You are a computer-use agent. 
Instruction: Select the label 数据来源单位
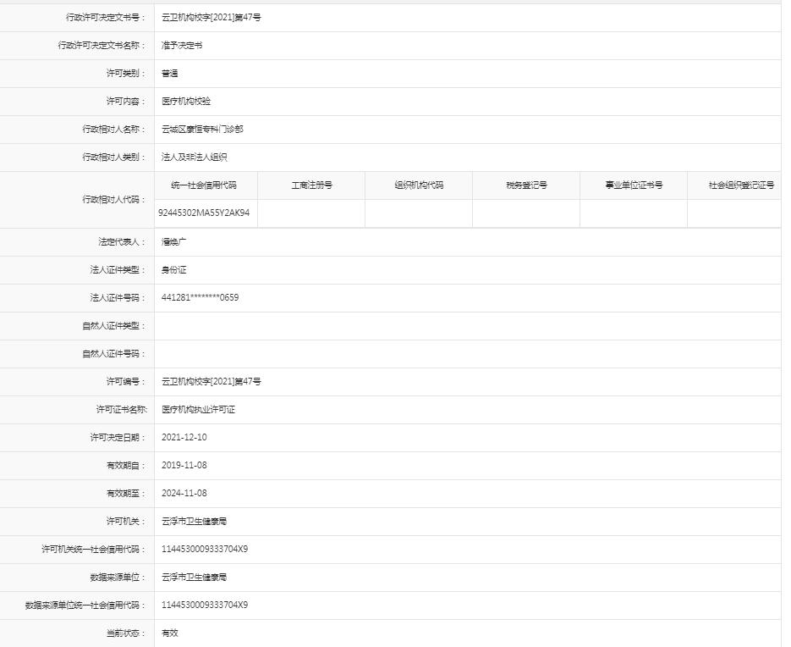coord(118,578)
